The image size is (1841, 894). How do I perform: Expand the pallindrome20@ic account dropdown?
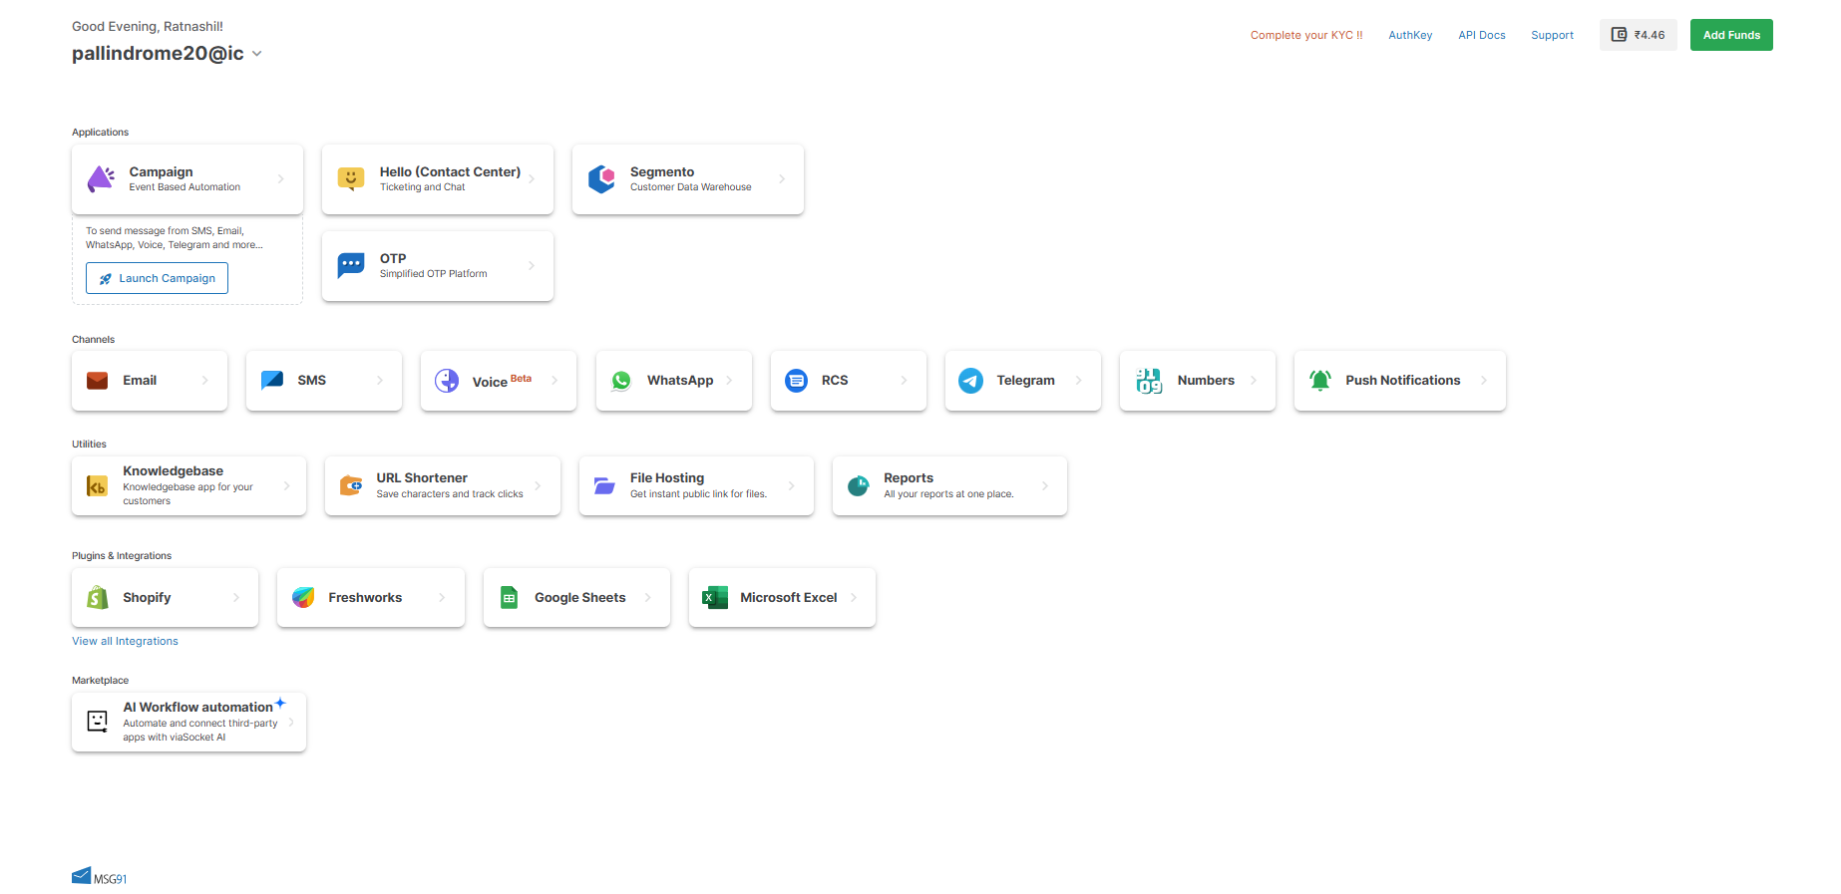[257, 54]
